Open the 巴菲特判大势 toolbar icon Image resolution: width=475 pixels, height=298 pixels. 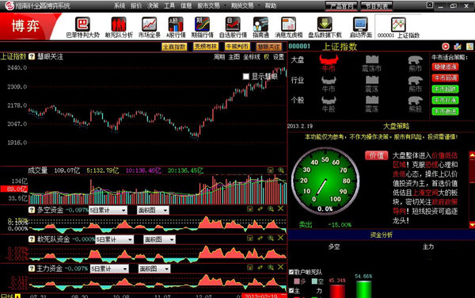(x=82, y=25)
